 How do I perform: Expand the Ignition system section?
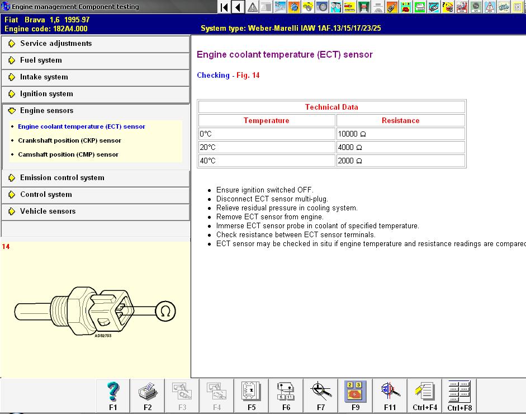[x=46, y=94]
